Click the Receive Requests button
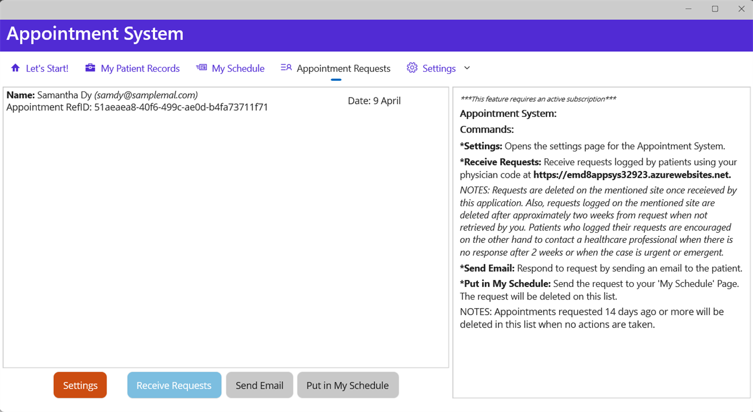 (x=174, y=385)
